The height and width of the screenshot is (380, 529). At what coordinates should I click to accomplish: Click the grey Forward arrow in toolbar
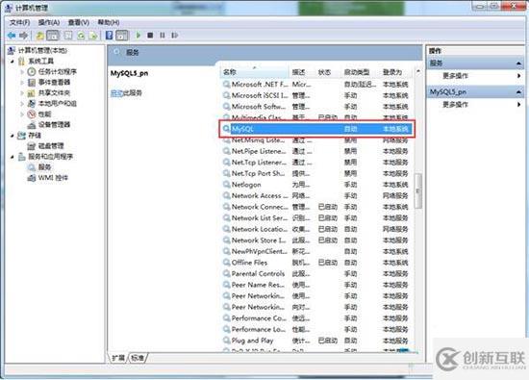pos(24,35)
